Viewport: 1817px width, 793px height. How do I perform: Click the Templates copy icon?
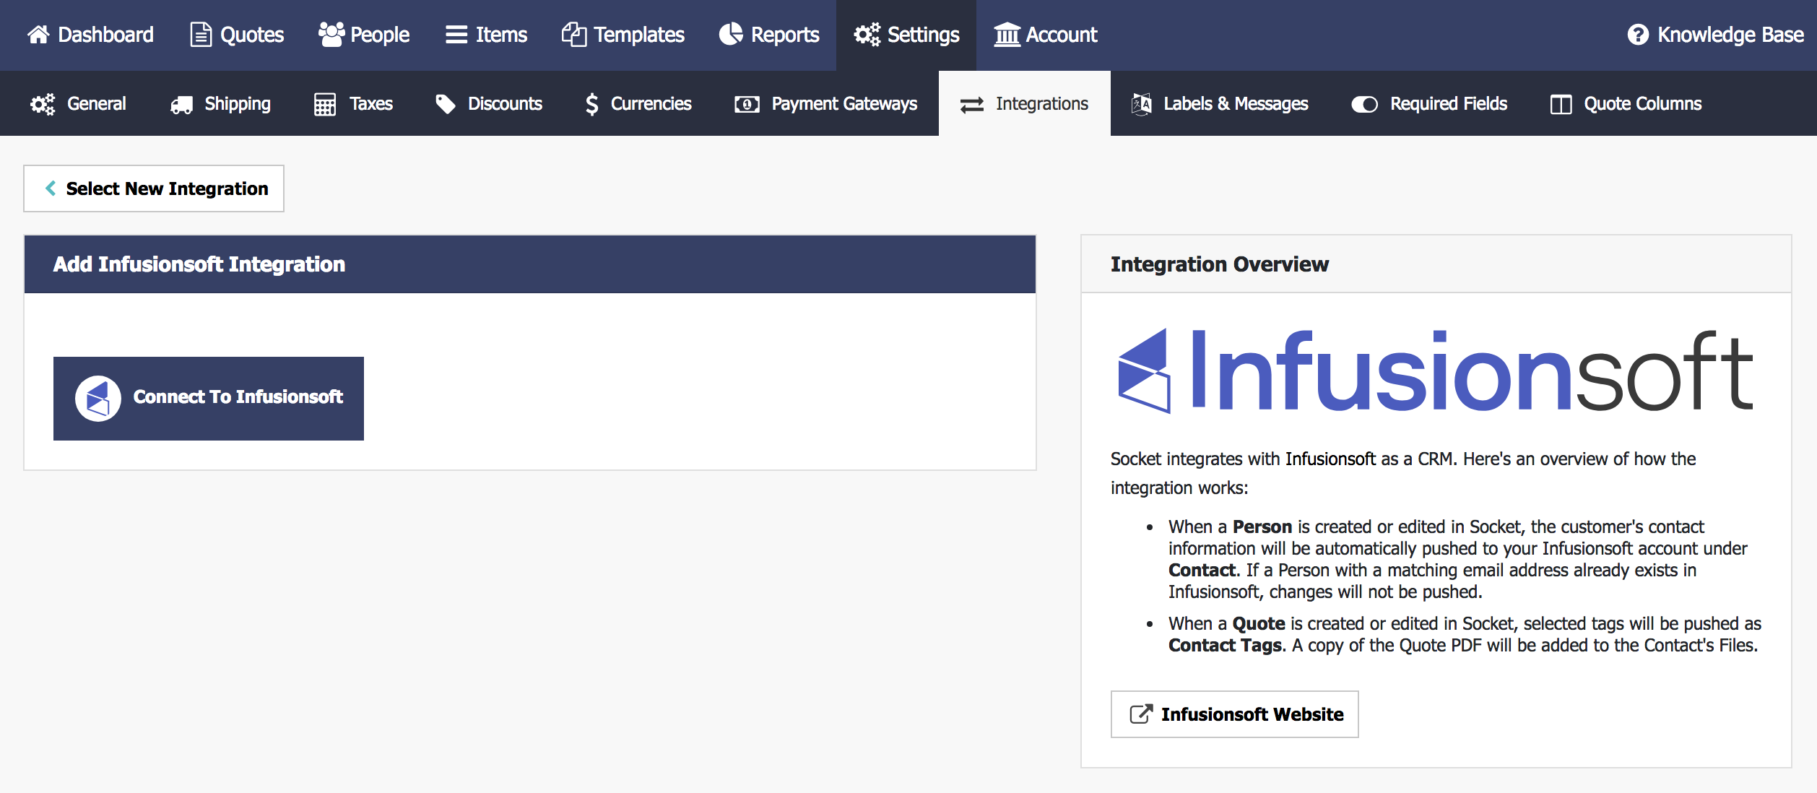(574, 34)
